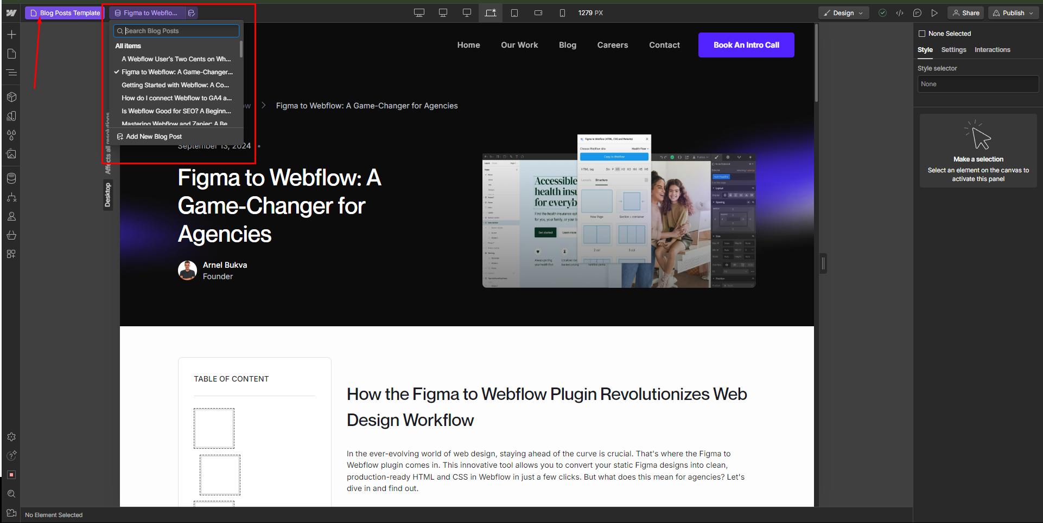This screenshot has height=523, width=1043.
Task: Click the blog item list scrollbar
Action: point(241,49)
